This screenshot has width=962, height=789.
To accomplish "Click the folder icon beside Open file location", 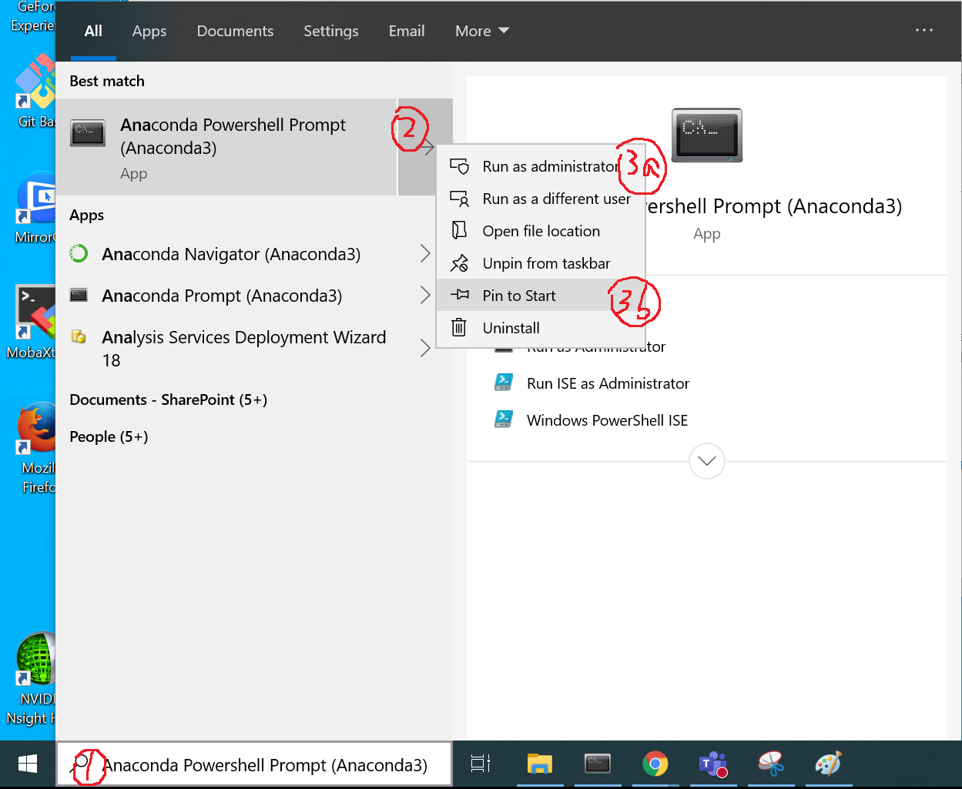I will [459, 231].
